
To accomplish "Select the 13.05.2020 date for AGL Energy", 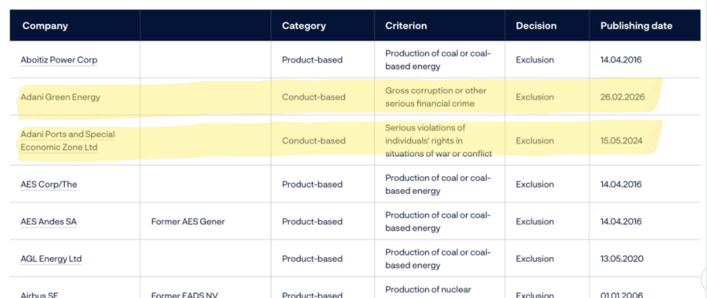I will pyautogui.click(x=621, y=259).
